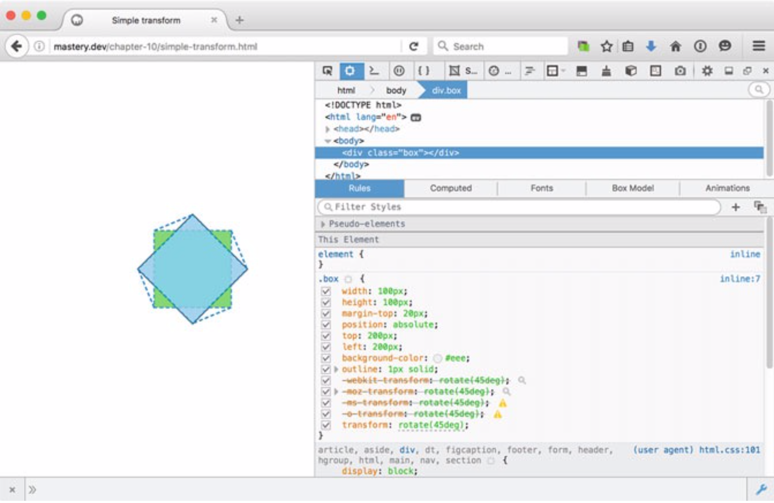This screenshot has height=503, width=774.
Task: Open the Console panel icon
Action: [x=374, y=71]
